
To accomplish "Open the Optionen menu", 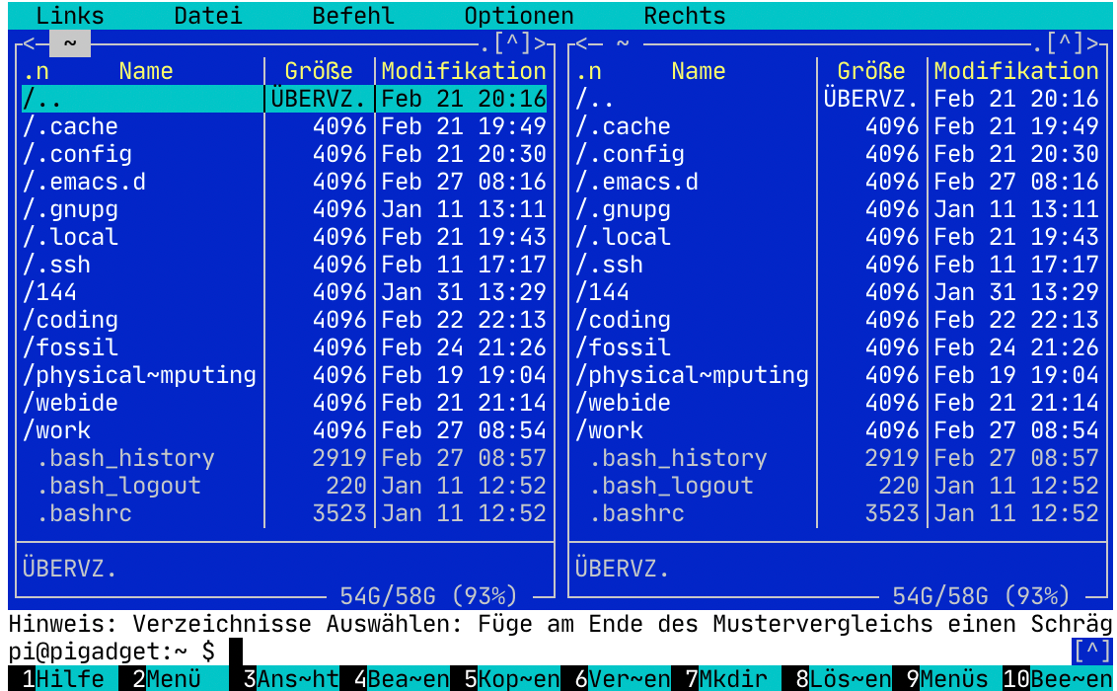I will point(518,16).
